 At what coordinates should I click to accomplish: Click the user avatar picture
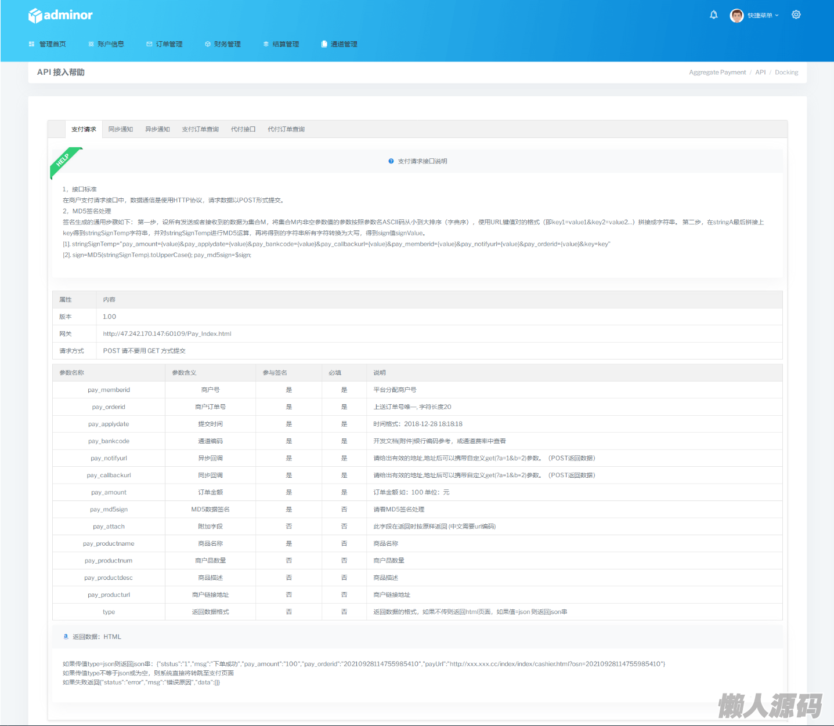click(736, 16)
